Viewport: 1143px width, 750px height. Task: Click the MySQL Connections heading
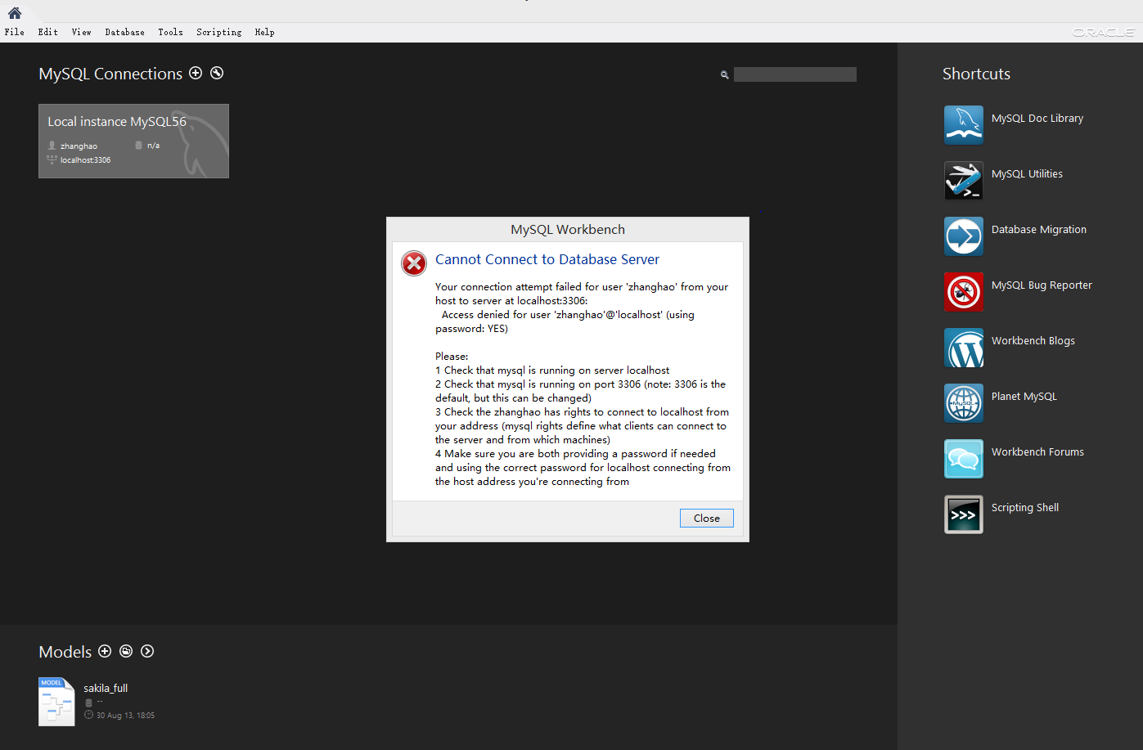[110, 74]
